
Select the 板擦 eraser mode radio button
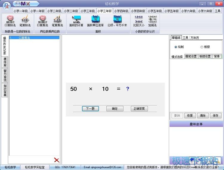pyautogui.click(x=205, y=47)
